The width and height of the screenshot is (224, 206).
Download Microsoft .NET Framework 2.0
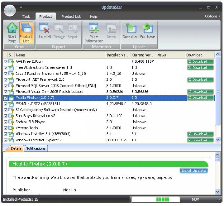coord(200,80)
